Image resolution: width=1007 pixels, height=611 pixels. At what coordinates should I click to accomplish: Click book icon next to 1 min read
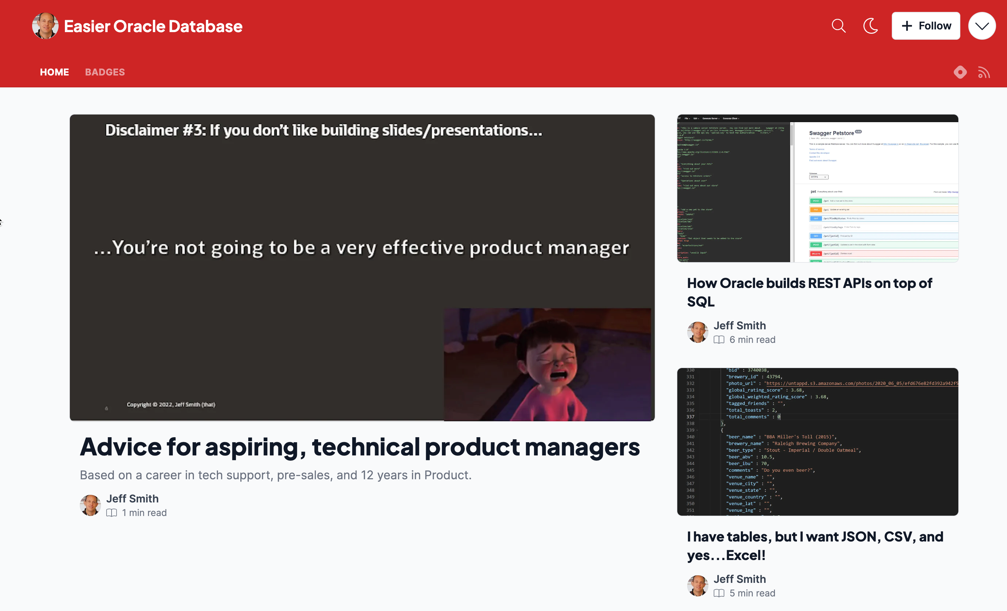[112, 512]
